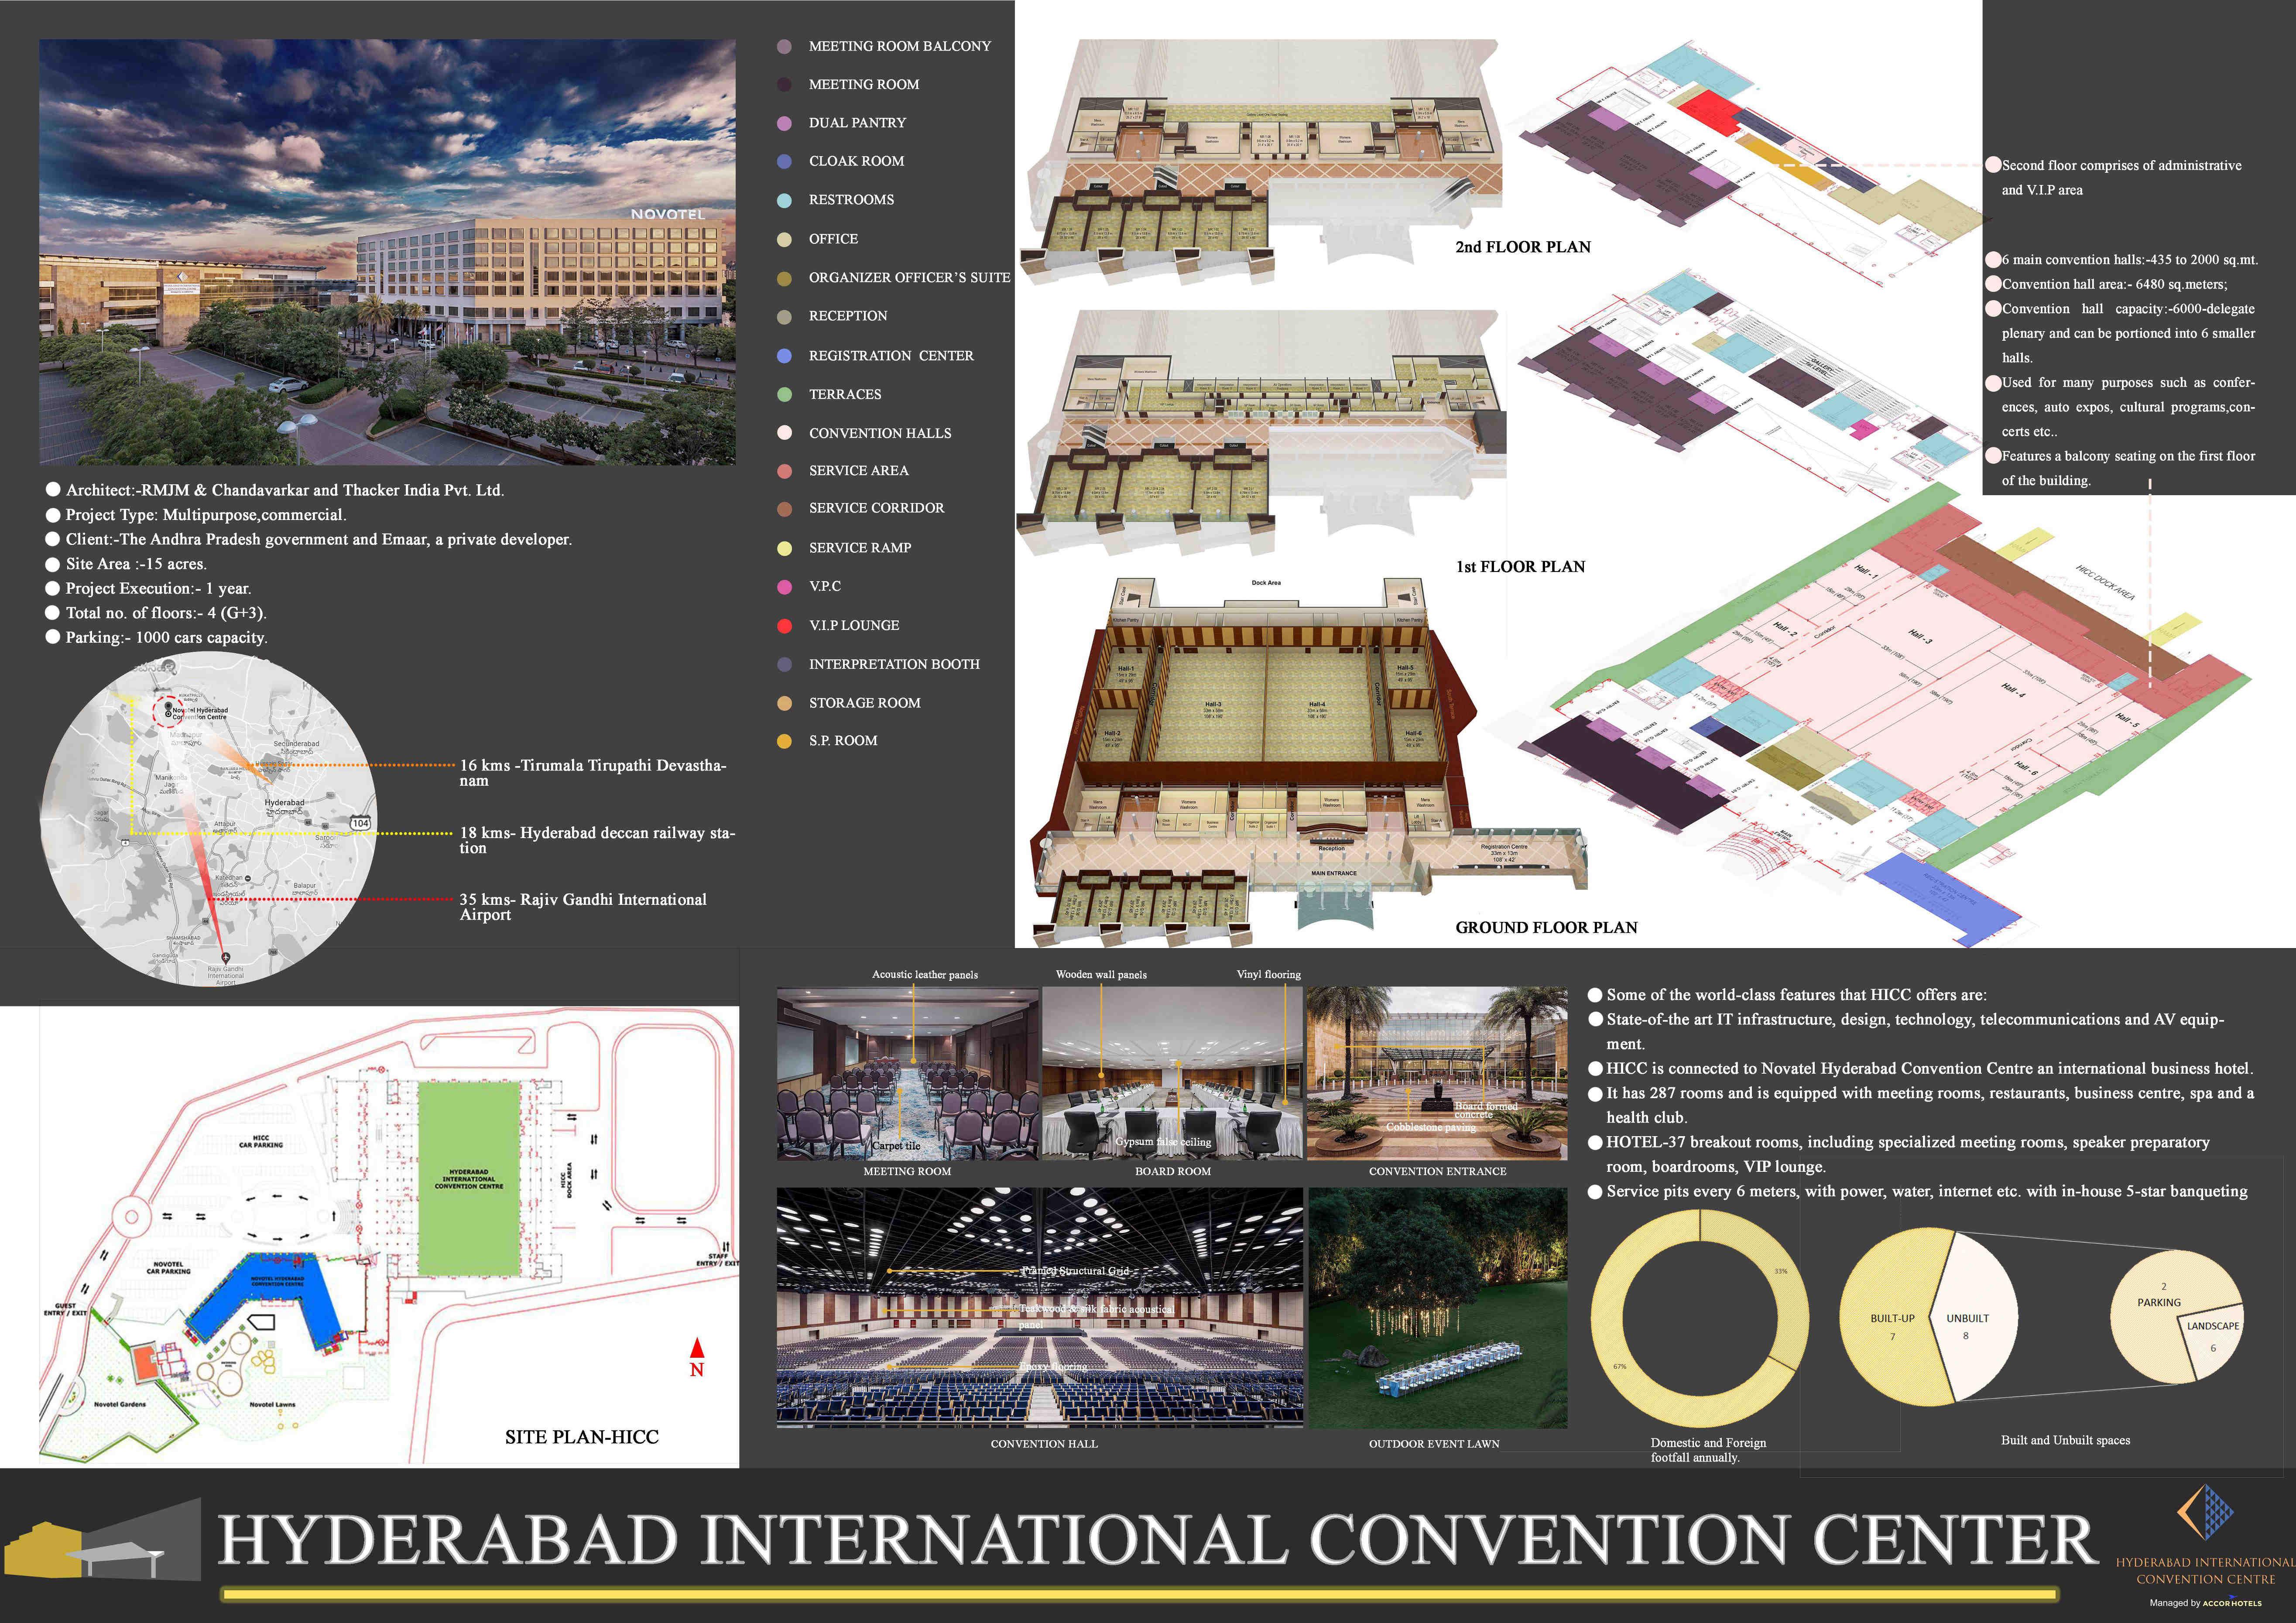Click the V.I.P Lounge red legend dot
Viewport: 2296px width, 1623px height.
click(785, 626)
